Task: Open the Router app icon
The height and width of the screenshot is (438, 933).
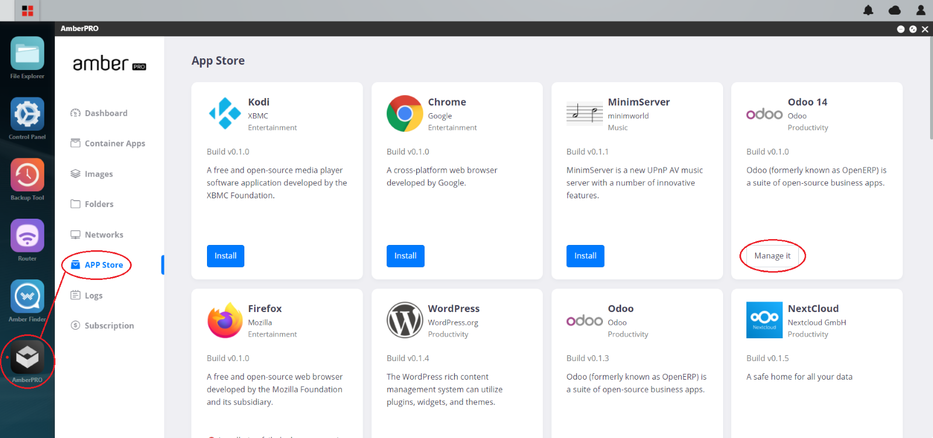Action: pos(27,236)
